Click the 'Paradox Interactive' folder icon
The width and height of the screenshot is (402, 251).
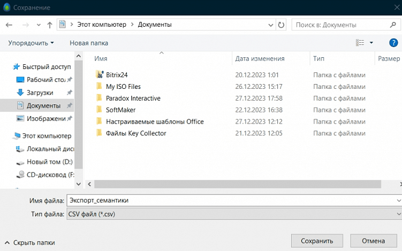pyautogui.click(x=99, y=98)
